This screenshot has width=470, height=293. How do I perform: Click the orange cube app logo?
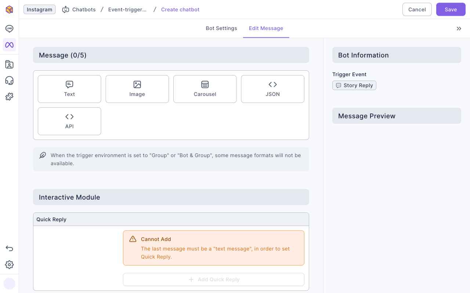pyautogui.click(x=9, y=10)
